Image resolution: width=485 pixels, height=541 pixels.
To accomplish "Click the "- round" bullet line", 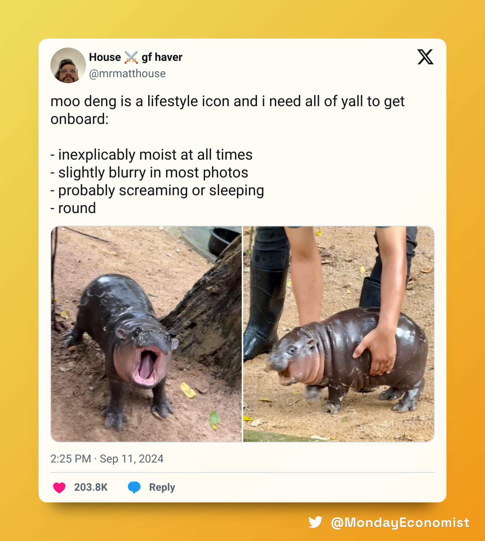I will tap(73, 208).
